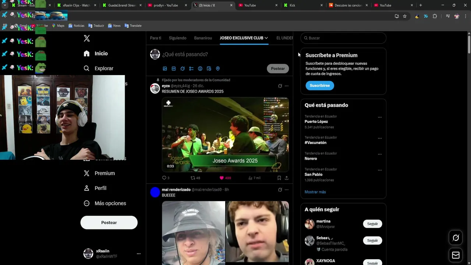
Task: Open the #Vacunatón trending topic
Action: pos(315,143)
